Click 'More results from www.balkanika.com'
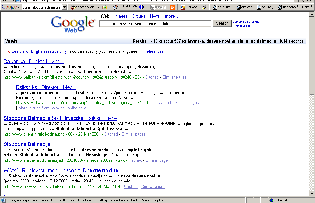 52,108
